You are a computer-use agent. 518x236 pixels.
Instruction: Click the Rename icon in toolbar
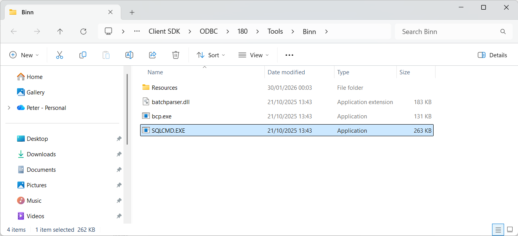point(129,55)
